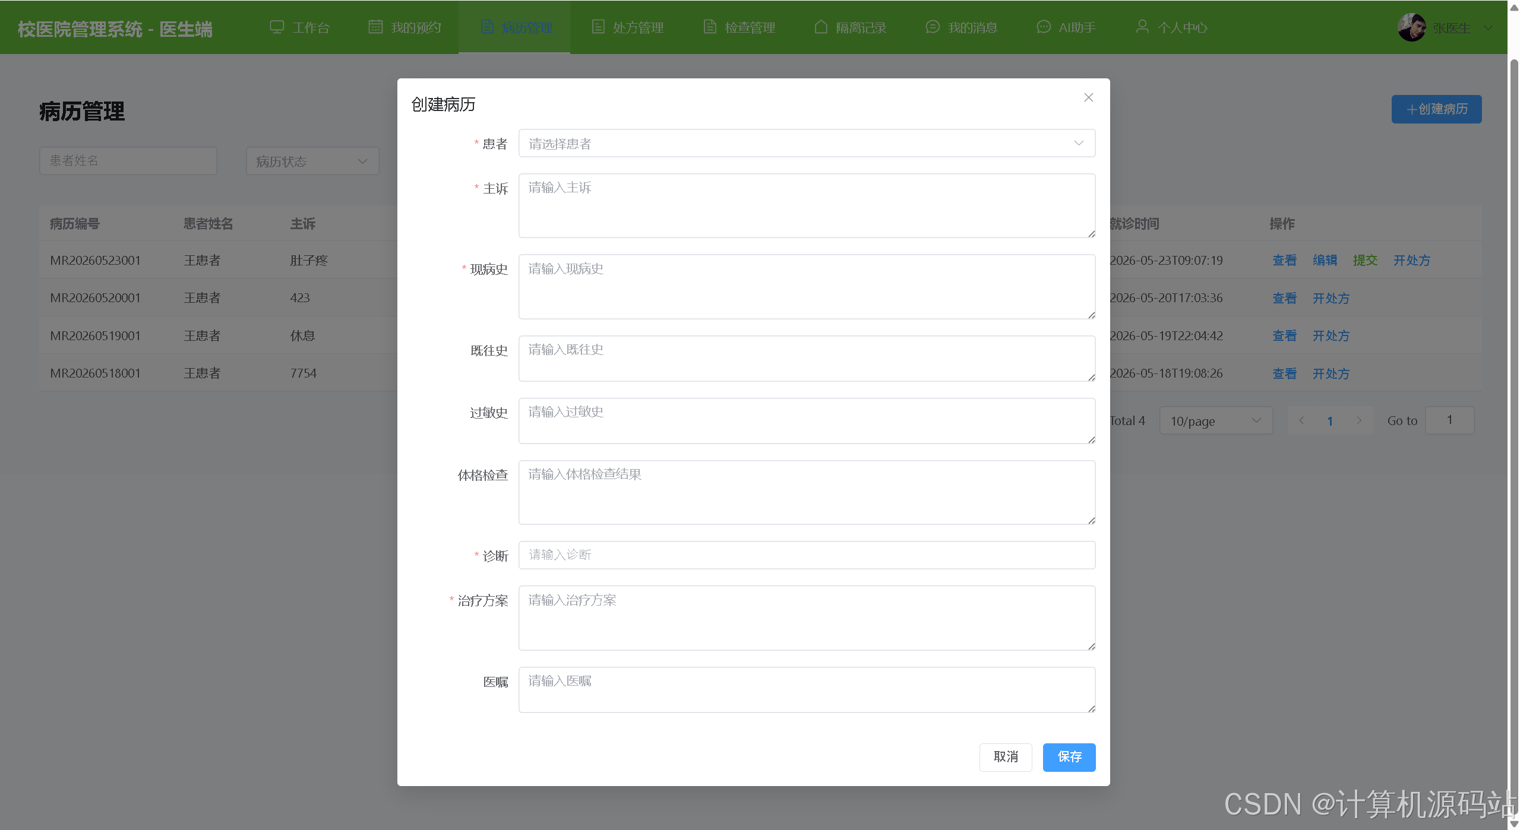1520x830 pixels.
Task: Click the AI助手 chat icon
Action: [1044, 27]
